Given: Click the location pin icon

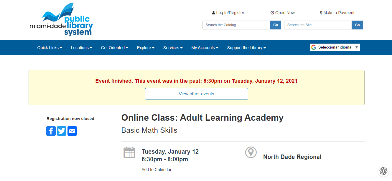Looking at the screenshot, I should 251,152.
